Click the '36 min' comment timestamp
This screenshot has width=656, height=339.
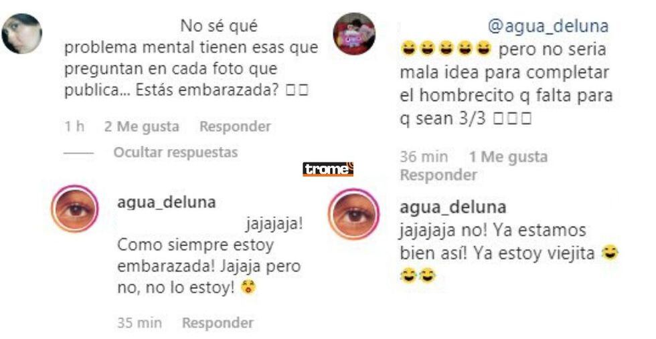424,157
